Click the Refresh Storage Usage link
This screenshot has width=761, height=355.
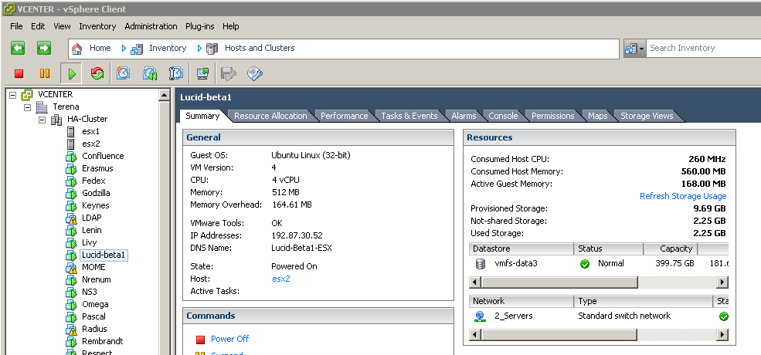coord(683,197)
